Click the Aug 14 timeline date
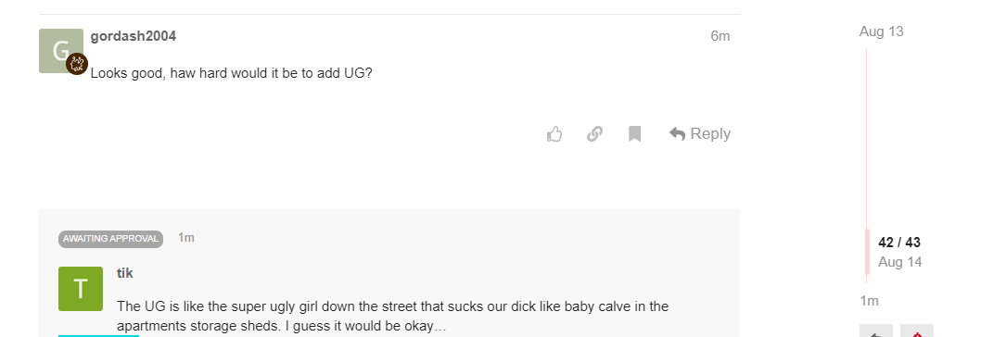981x337 pixels. tap(899, 262)
